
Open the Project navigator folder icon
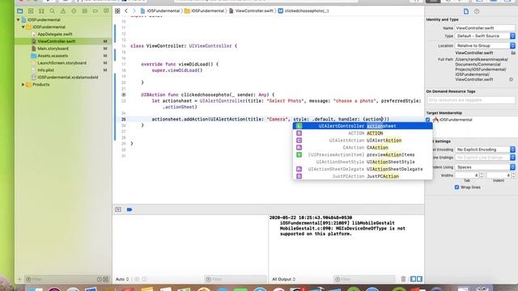[x=20, y=11]
